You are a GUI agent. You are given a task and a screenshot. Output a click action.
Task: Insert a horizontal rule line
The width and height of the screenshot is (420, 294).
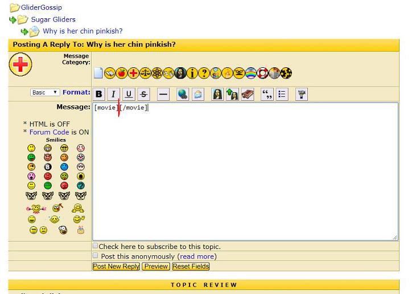(163, 94)
